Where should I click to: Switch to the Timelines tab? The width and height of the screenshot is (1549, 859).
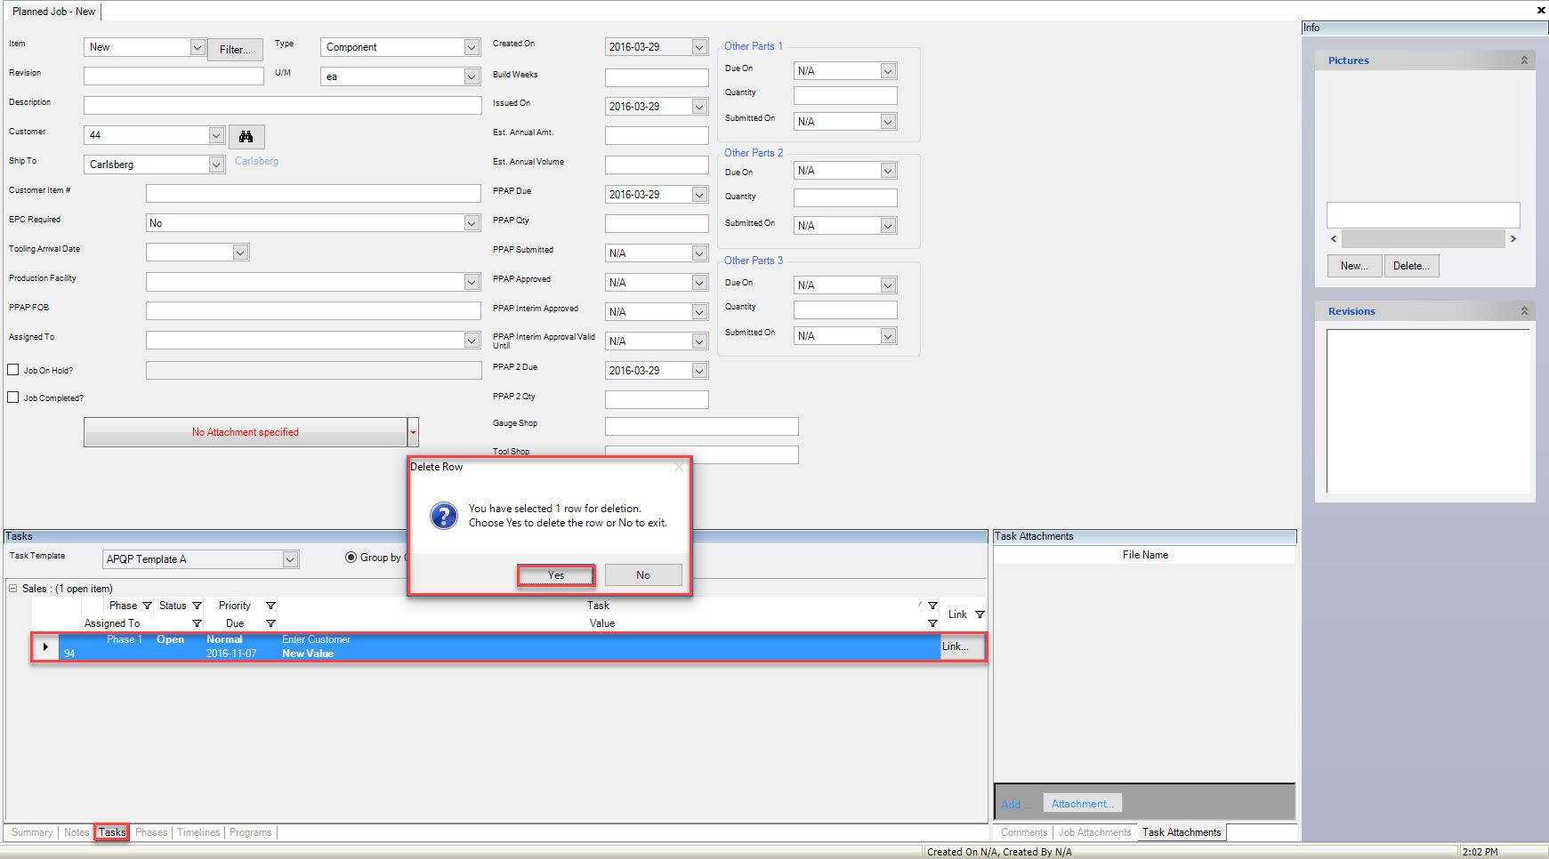click(198, 832)
